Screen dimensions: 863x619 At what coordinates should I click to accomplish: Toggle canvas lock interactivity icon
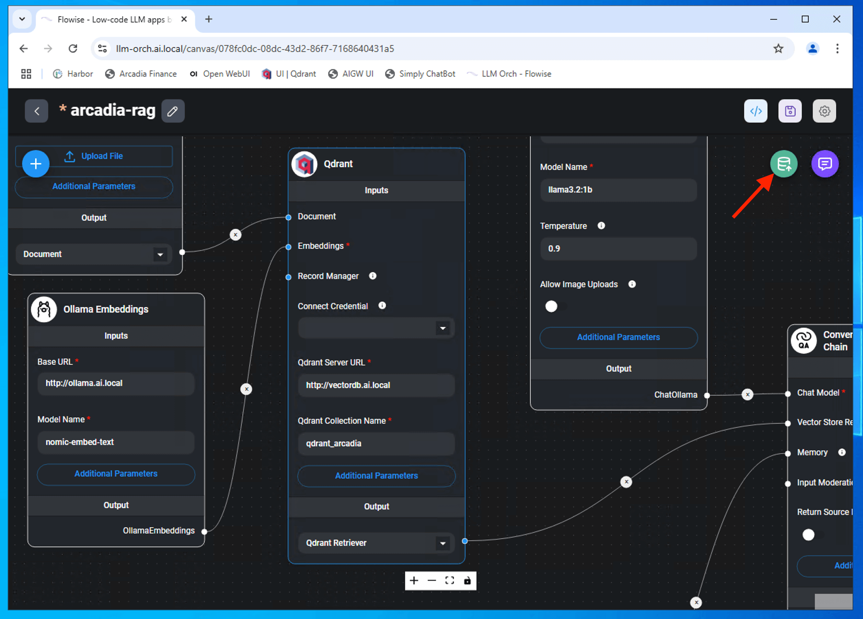pyautogui.click(x=467, y=580)
